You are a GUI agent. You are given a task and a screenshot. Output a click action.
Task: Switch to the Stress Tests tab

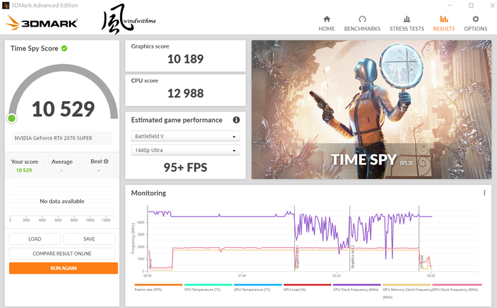pos(407,24)
